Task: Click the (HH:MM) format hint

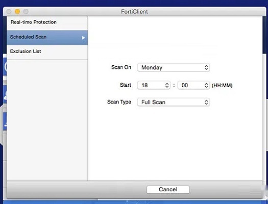Action: click(x=222, y=85)
